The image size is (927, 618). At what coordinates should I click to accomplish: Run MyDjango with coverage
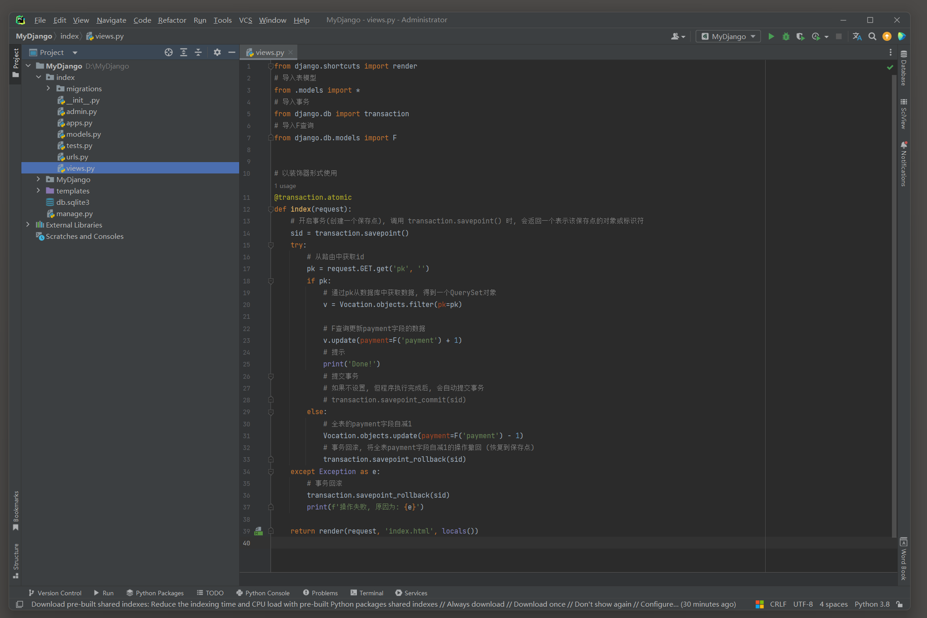click(x=800, y=36)
